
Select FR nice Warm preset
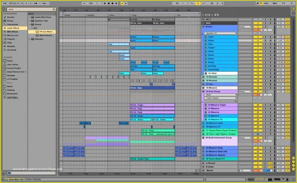[42, 32]
